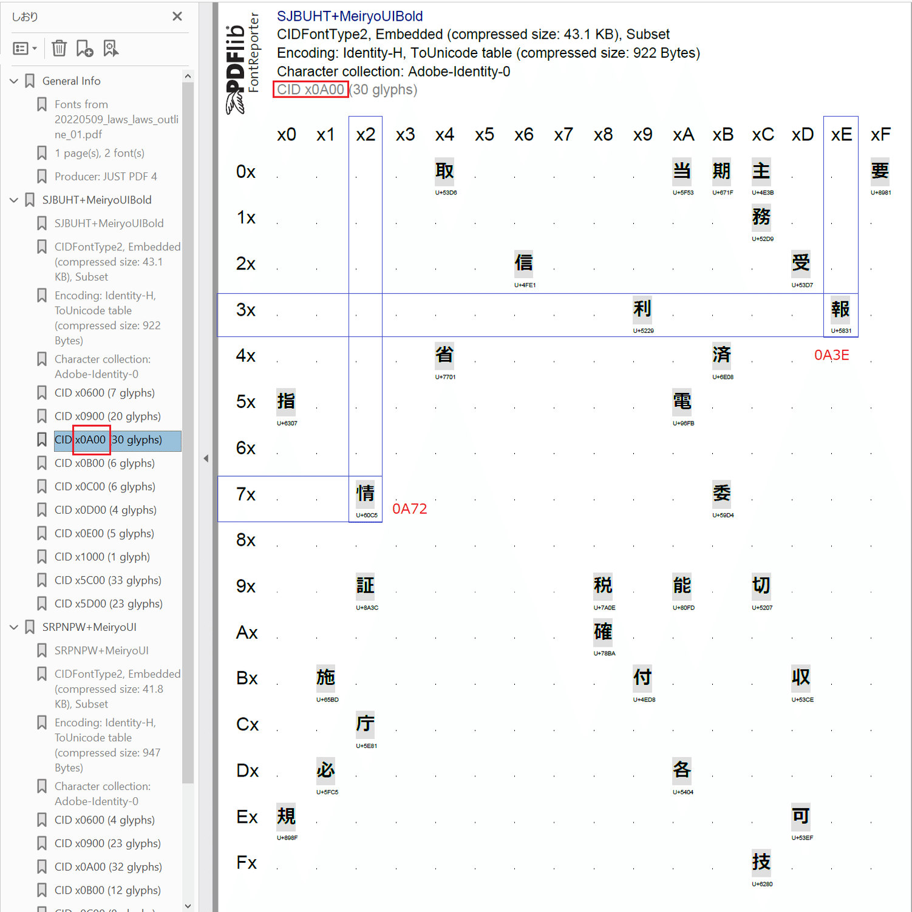Collapse the SRPNPW+MeiryoUI section
This screenshot has height=912, width=912.
click(13, 627)
